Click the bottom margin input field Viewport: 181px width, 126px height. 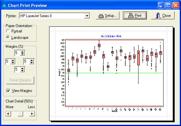click(17, 70)
